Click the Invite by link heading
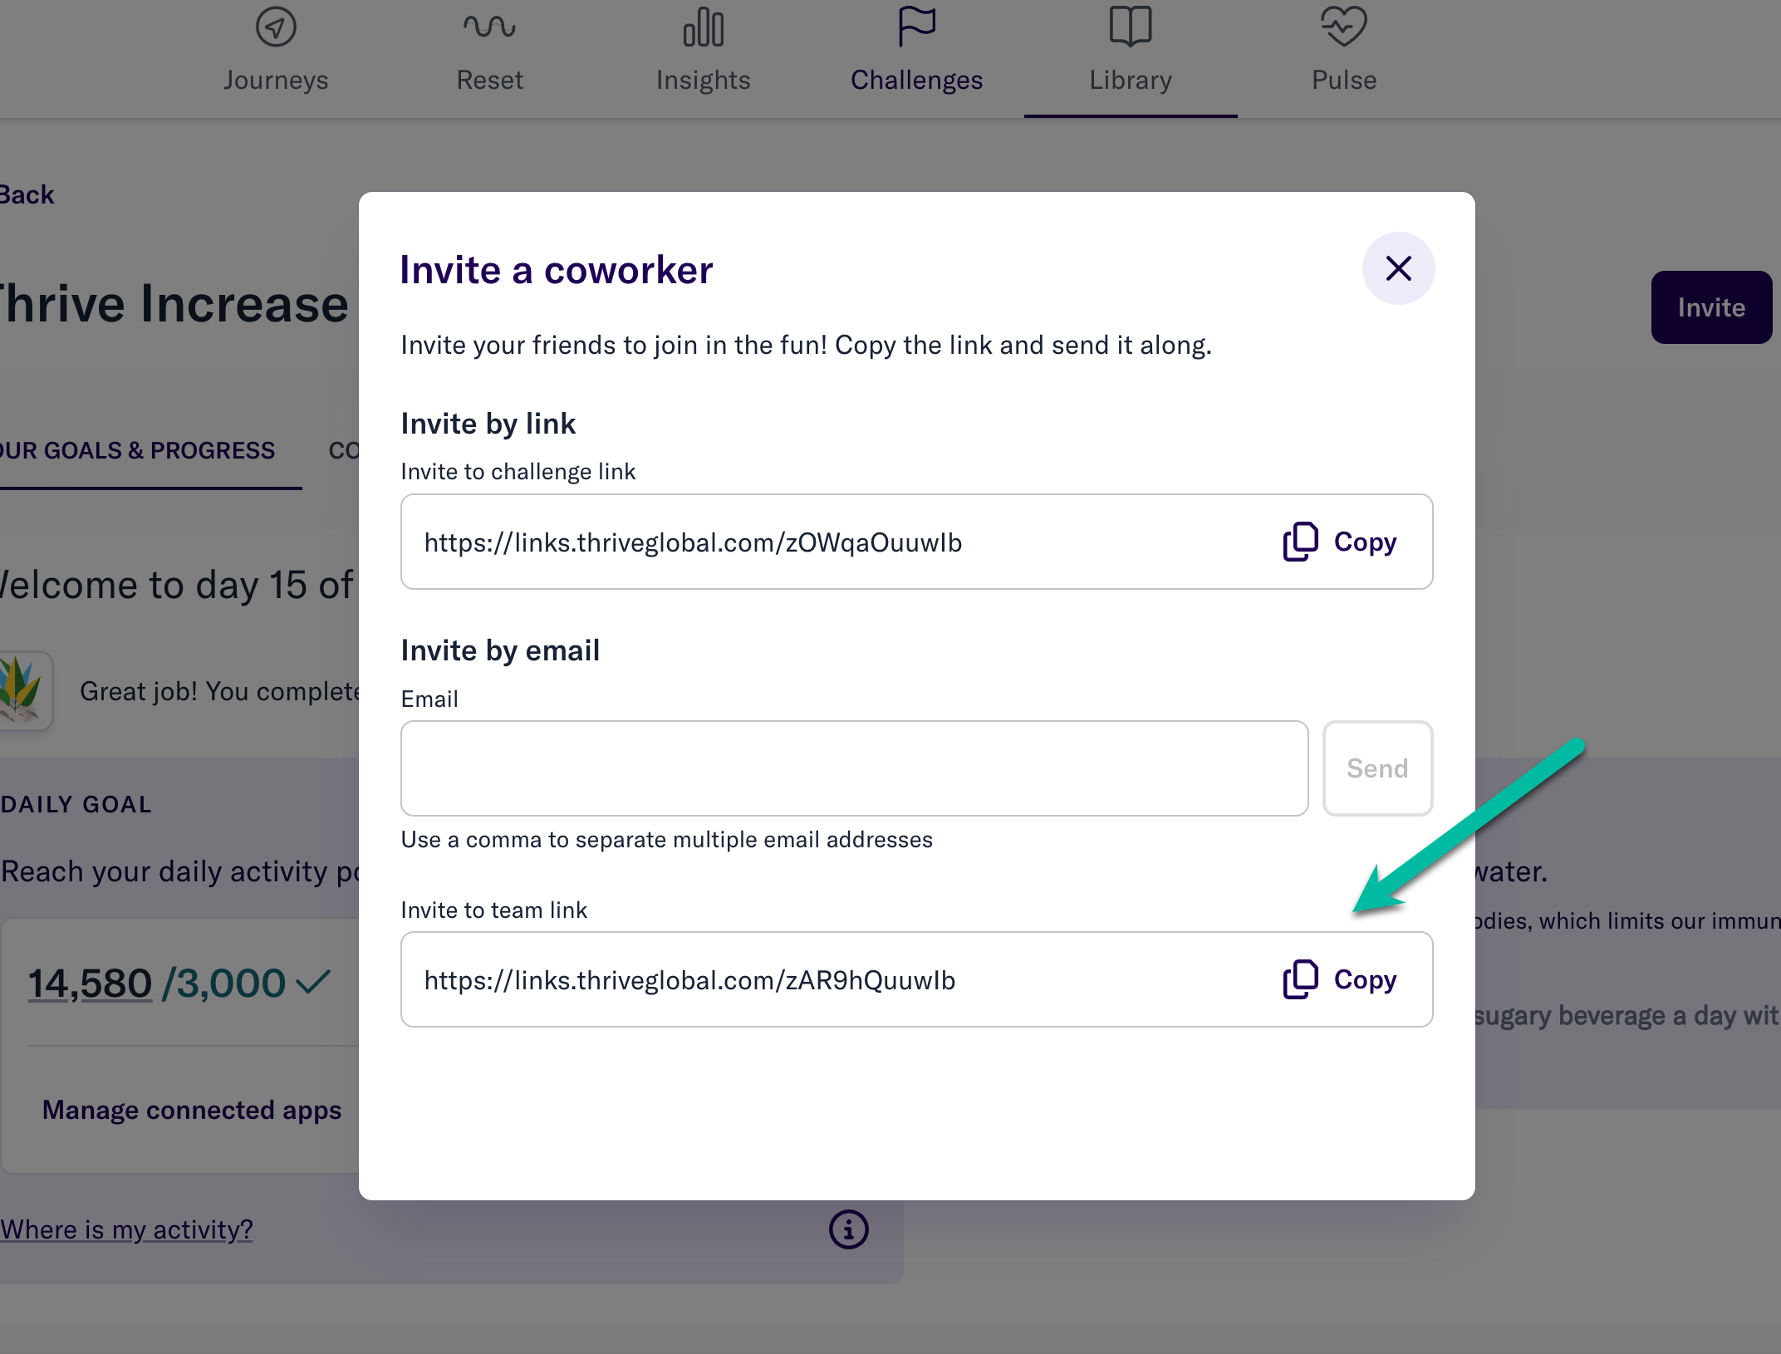Viewport: 1781px width, 1354px height. [488, 424]
